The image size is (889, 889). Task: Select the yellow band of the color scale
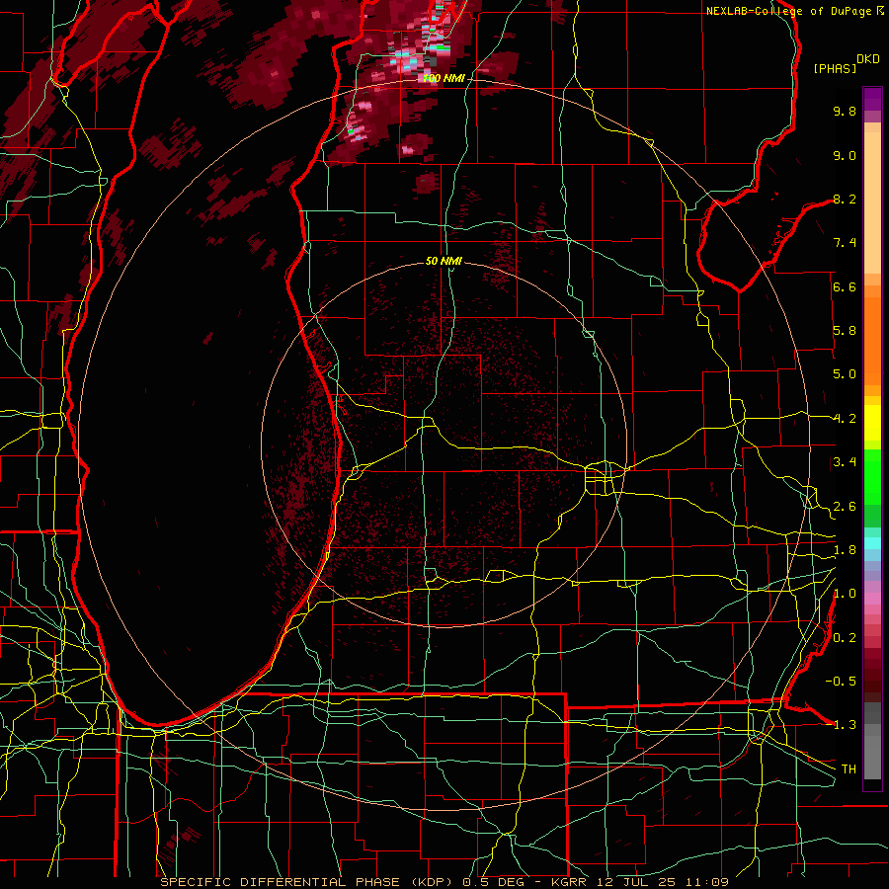872,423
